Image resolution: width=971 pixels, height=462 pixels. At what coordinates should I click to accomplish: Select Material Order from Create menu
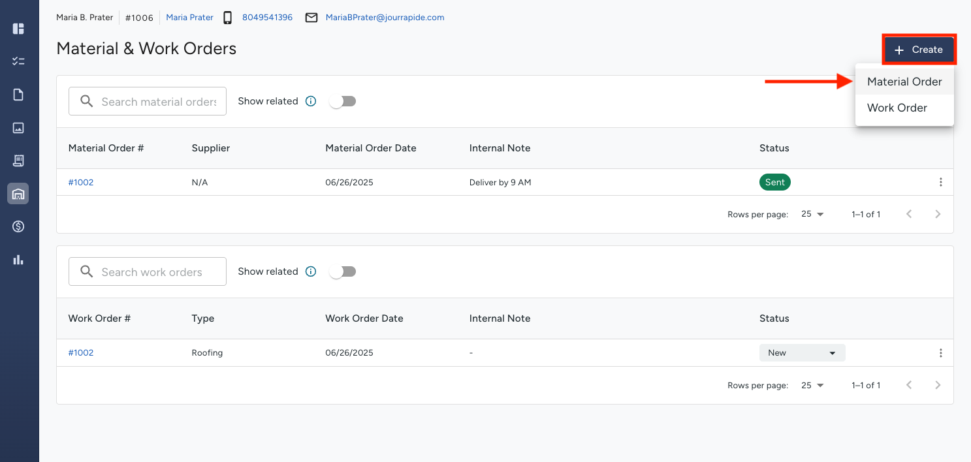click(904, 82)
